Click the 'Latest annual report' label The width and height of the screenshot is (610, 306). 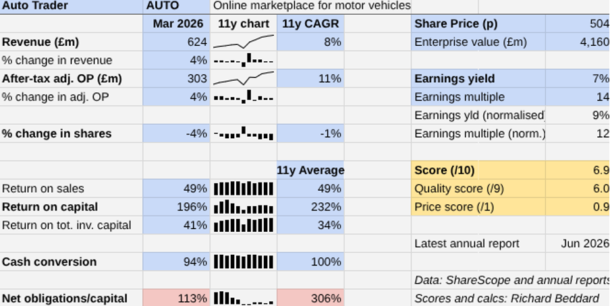(x=467, y=243)
